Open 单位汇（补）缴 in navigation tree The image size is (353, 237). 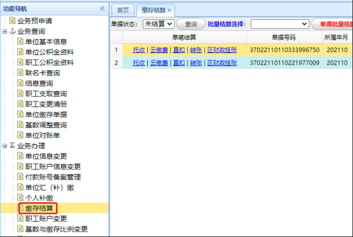click(46, 187)
